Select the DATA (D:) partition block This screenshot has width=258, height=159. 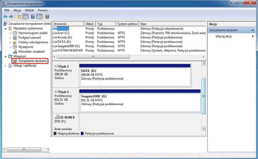coord(135,75)
